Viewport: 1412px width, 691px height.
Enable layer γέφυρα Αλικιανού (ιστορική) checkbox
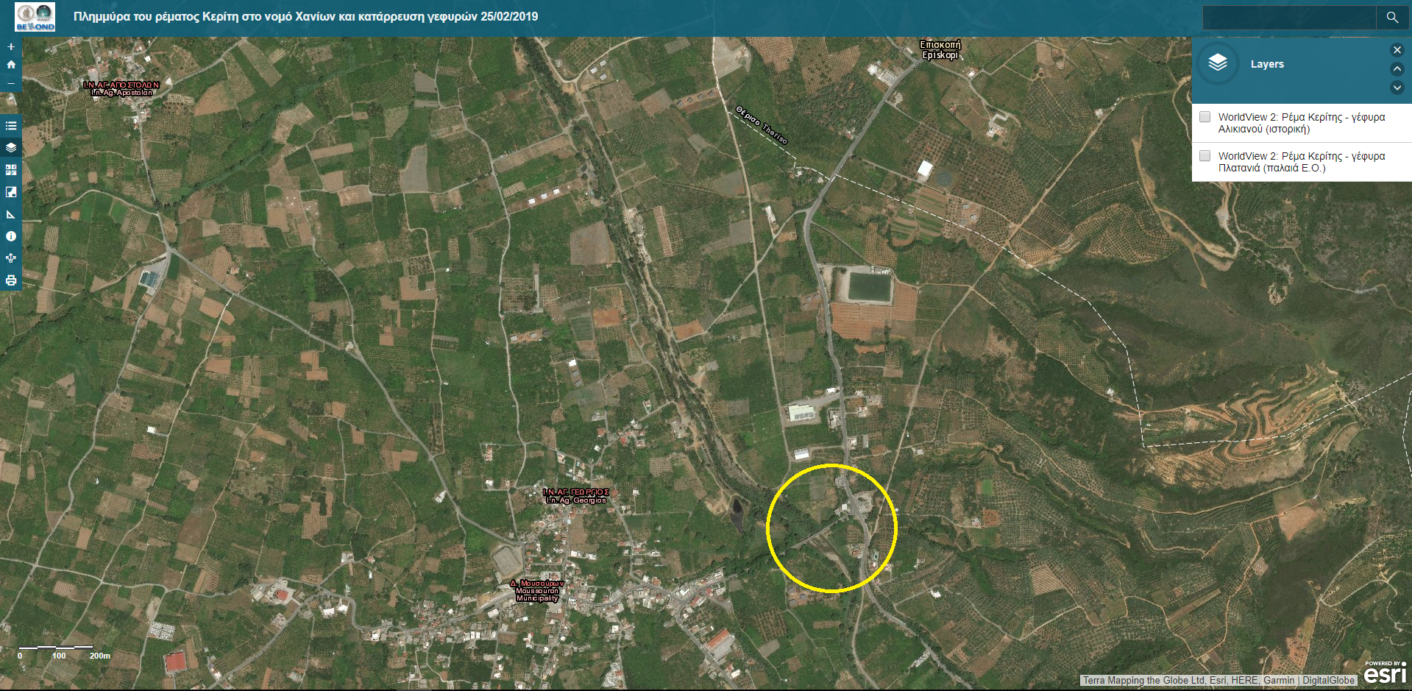(1205, 117)
